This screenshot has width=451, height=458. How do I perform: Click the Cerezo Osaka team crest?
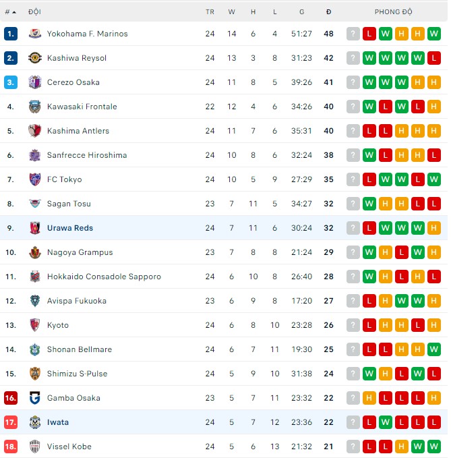(x=35, y=82)
